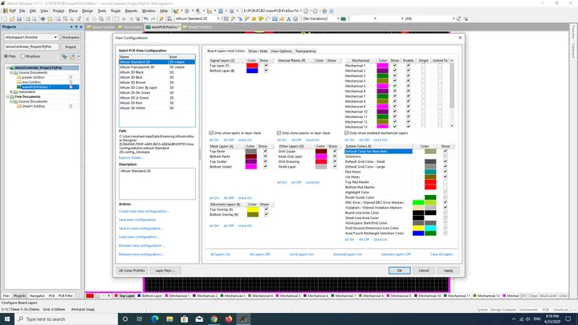
Task: Click the Layer Pairs button
Action: click(x=165, y=270)
